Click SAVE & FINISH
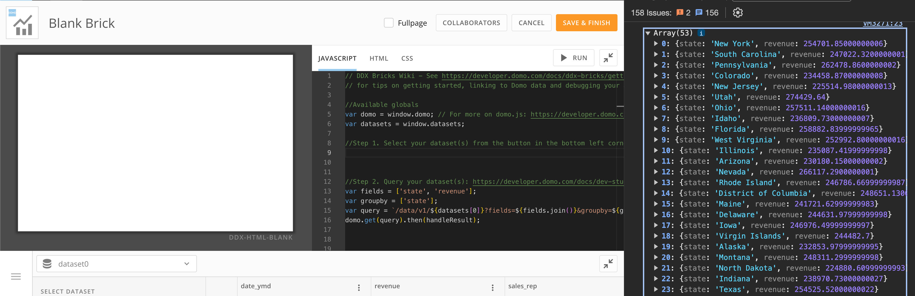The image size is (915, 296). click(x=586, y=23)
